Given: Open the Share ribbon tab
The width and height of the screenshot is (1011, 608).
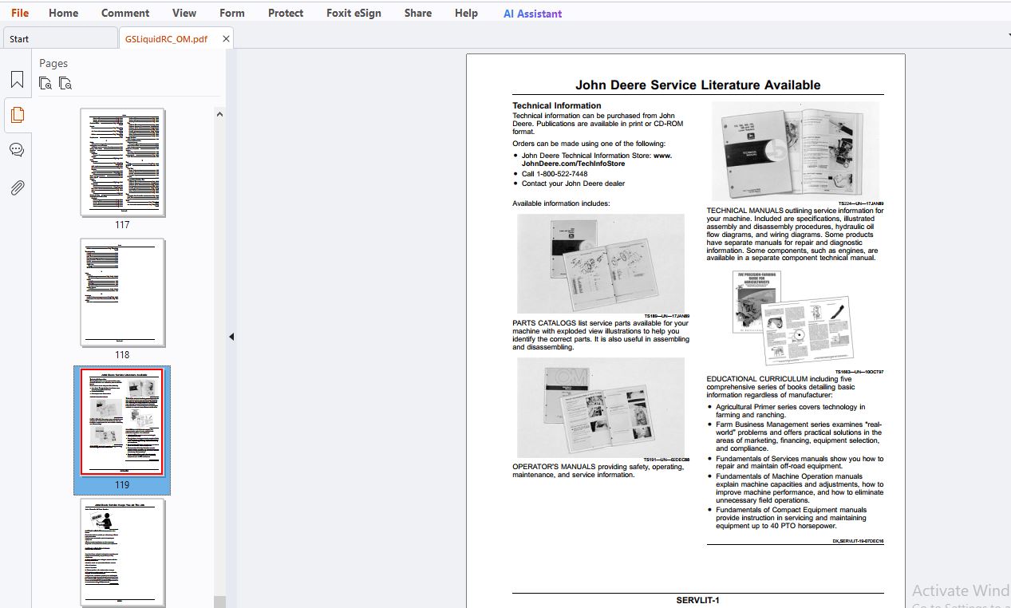Looking at the screenshot, I should tap(418, 13).
